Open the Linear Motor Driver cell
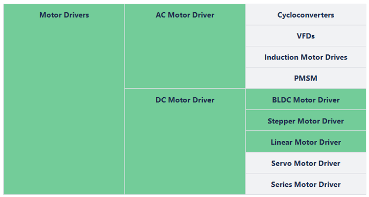Screen dimensions: 369x197 pos(306,141)
